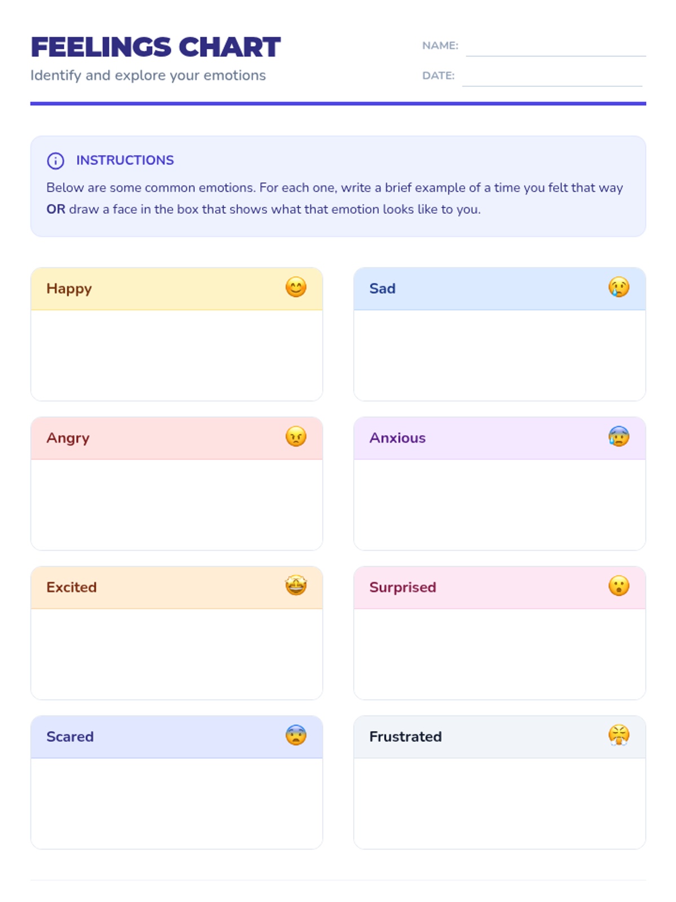Click inside the Scared answer box
The image size is (676, 902).
pyautogui.click(x=176, y=803)
